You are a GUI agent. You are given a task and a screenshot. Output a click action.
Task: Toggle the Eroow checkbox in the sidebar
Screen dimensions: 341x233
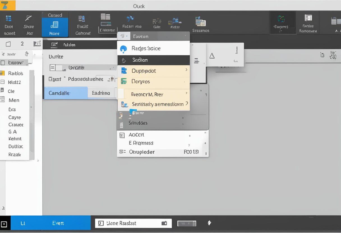click(3, 62)
